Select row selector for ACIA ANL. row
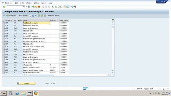 tap(3, 23)
